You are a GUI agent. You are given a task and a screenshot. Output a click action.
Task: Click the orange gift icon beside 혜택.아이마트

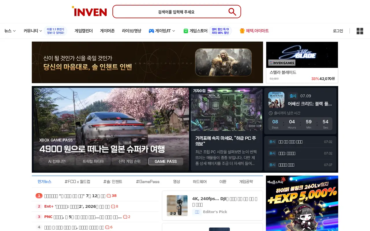click(x=242, y=31)
